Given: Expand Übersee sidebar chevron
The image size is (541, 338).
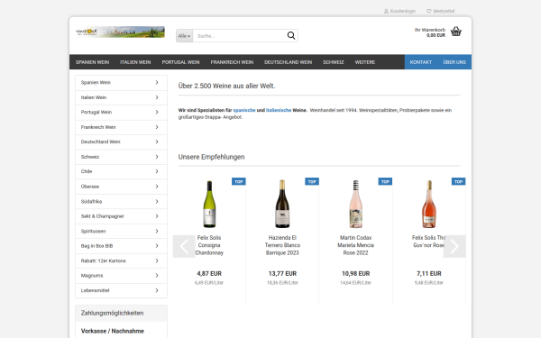Looking at the screenshot, I should tap(157, 187).
